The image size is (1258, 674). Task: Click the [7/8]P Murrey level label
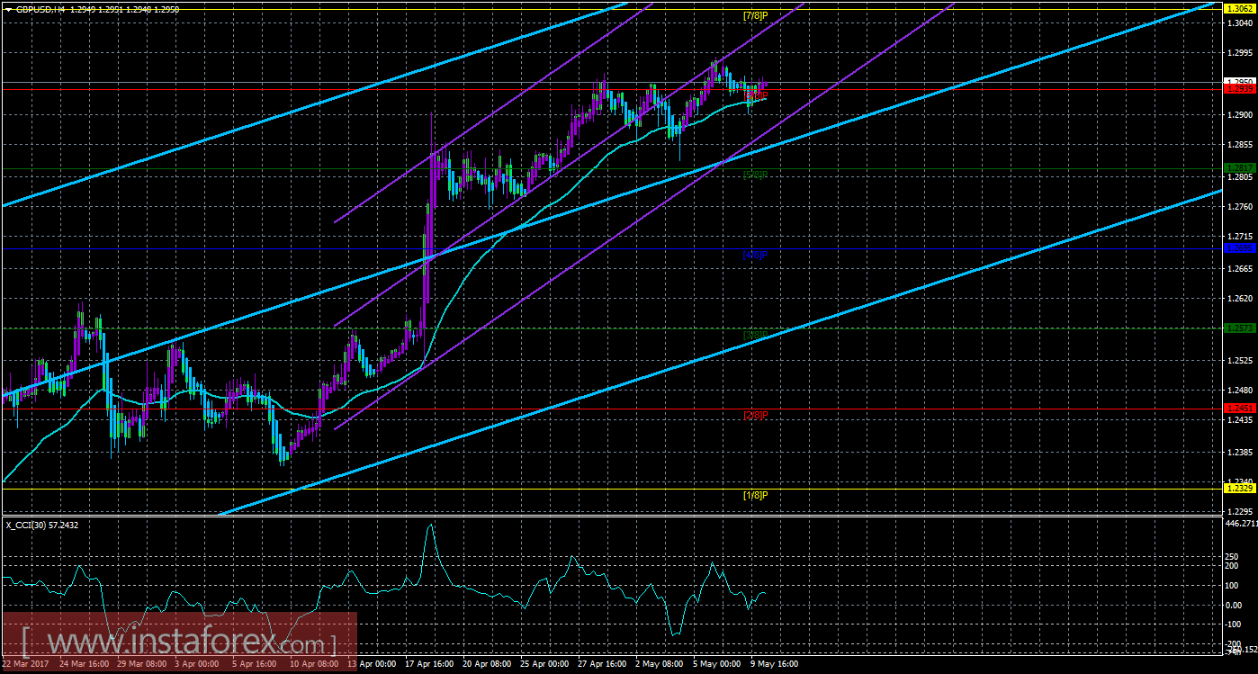(x=755, y=15)
